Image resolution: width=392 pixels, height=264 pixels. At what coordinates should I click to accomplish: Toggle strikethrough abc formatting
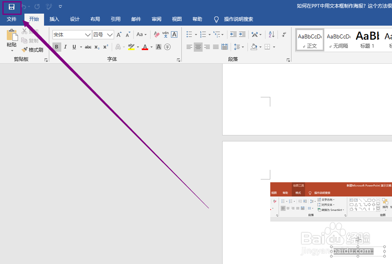tap(88, 47)
